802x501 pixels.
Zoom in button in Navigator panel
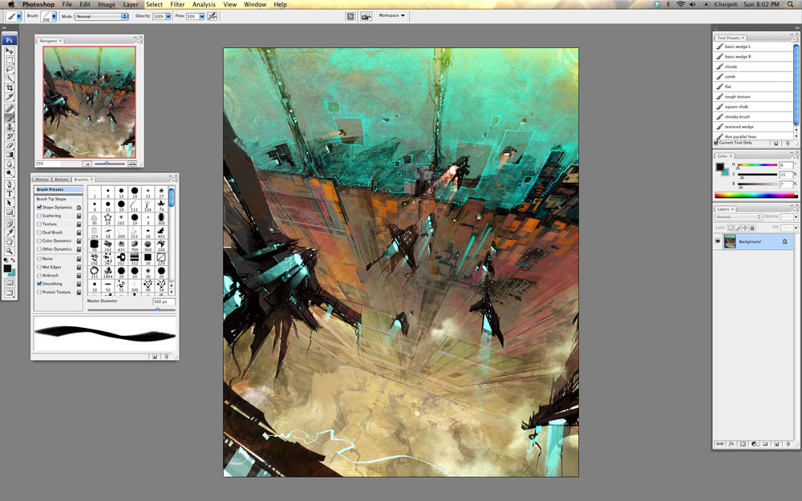pos(132,164)
